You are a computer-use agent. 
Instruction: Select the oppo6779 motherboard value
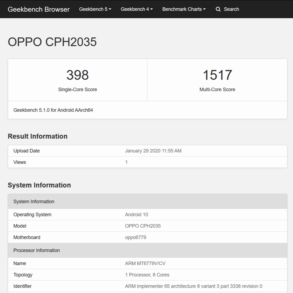click(x=135, y=237)
